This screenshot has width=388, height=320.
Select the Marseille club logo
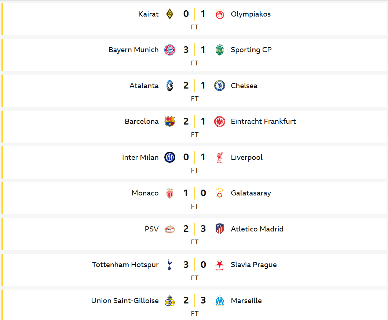(220, 301)
